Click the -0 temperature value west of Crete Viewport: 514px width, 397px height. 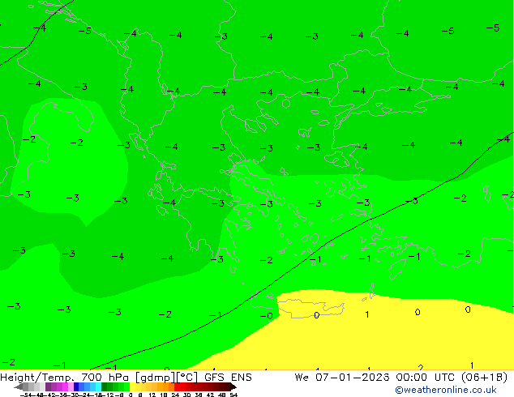pos(266,316)
